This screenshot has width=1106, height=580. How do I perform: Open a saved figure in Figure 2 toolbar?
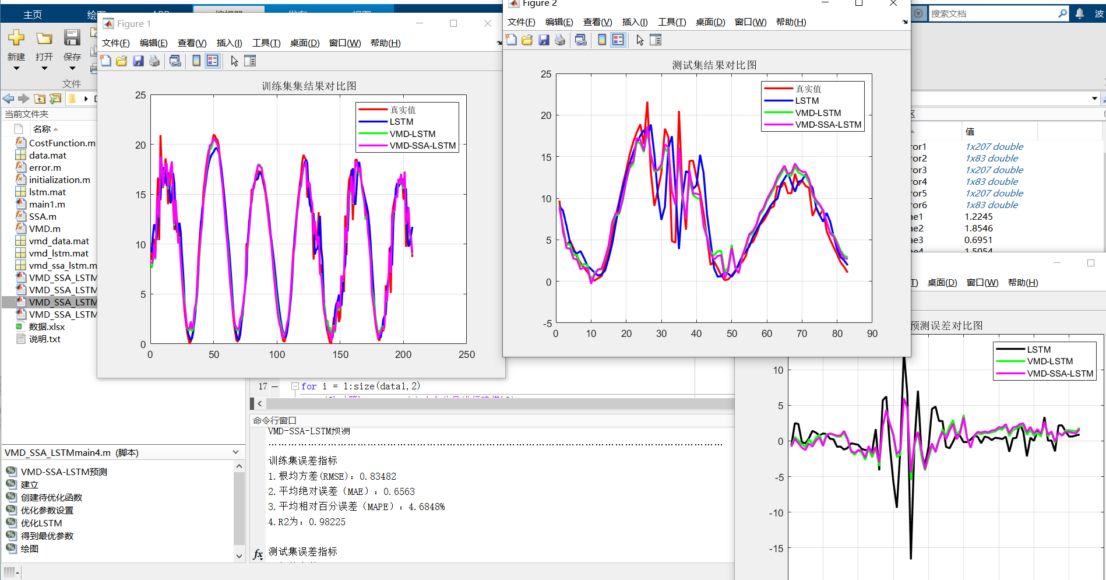(526, 40)
